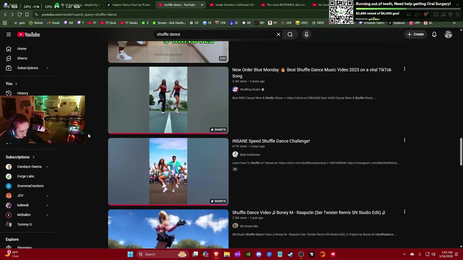Open the Schedule Twitch bookmark
463x260 pixels.
[x=371, y=23]
